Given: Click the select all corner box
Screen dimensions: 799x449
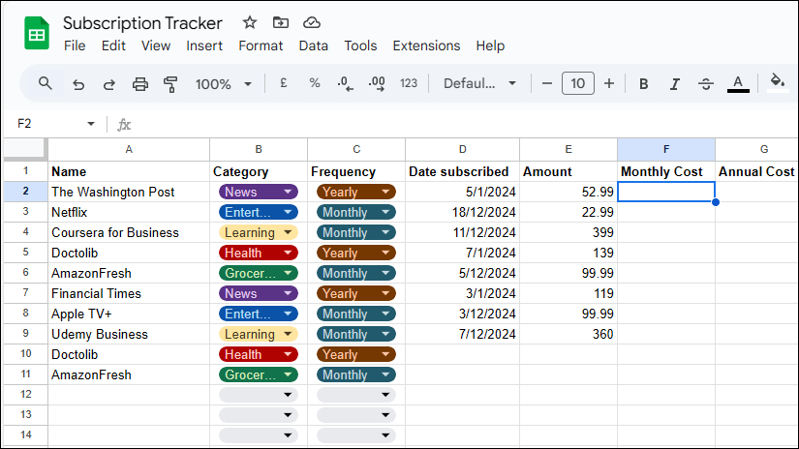Looking at the screenshot, I should pyautogui.click(x=25, y=149).
